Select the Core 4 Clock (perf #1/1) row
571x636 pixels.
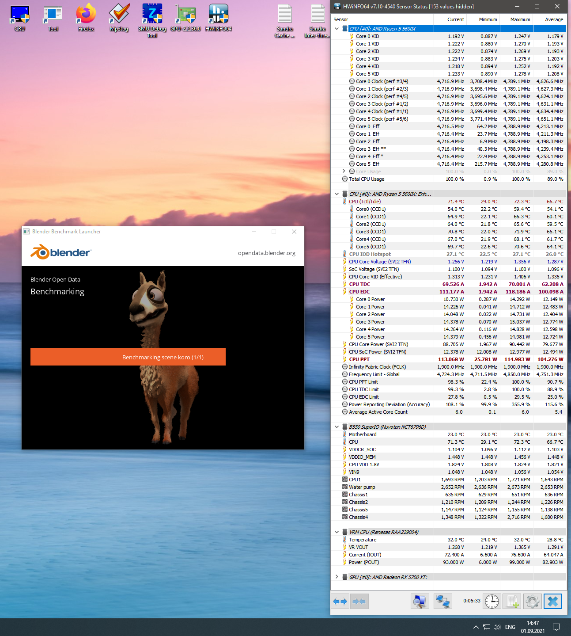tap(449, 111)
